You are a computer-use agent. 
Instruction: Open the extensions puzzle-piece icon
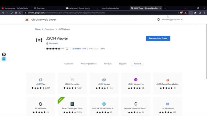[x=195, y=13]
